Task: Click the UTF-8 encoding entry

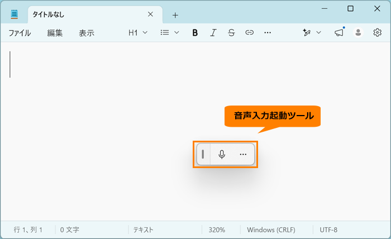Action: [x=328, y=230]
